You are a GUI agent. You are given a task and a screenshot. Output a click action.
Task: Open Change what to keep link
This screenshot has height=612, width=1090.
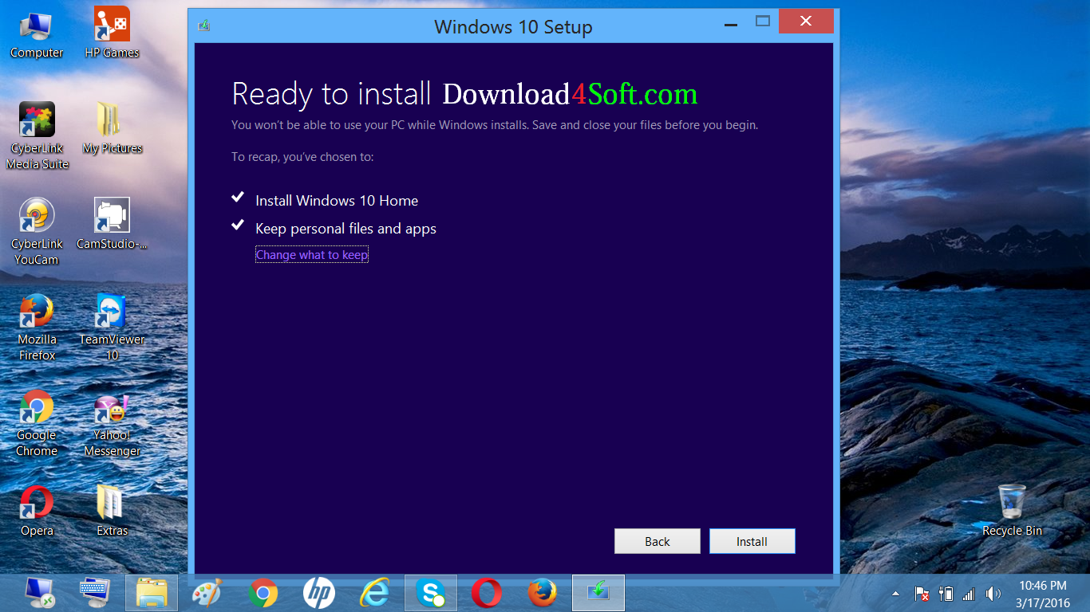tap(312, 255)
